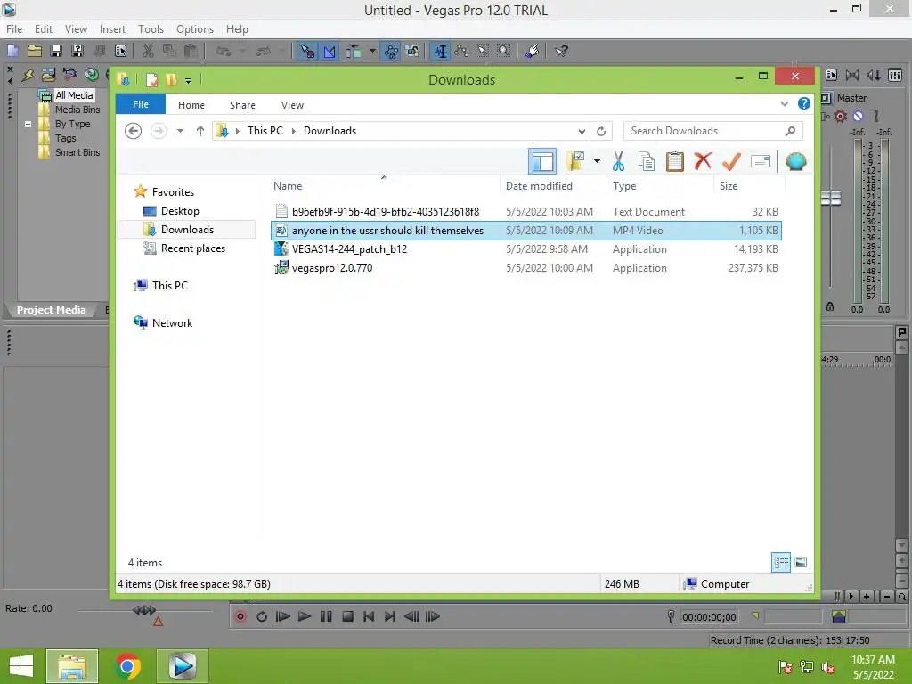The height and width of the screenshot is (684, 912).
Task: Select the Project Media tab
Action: 51,310
